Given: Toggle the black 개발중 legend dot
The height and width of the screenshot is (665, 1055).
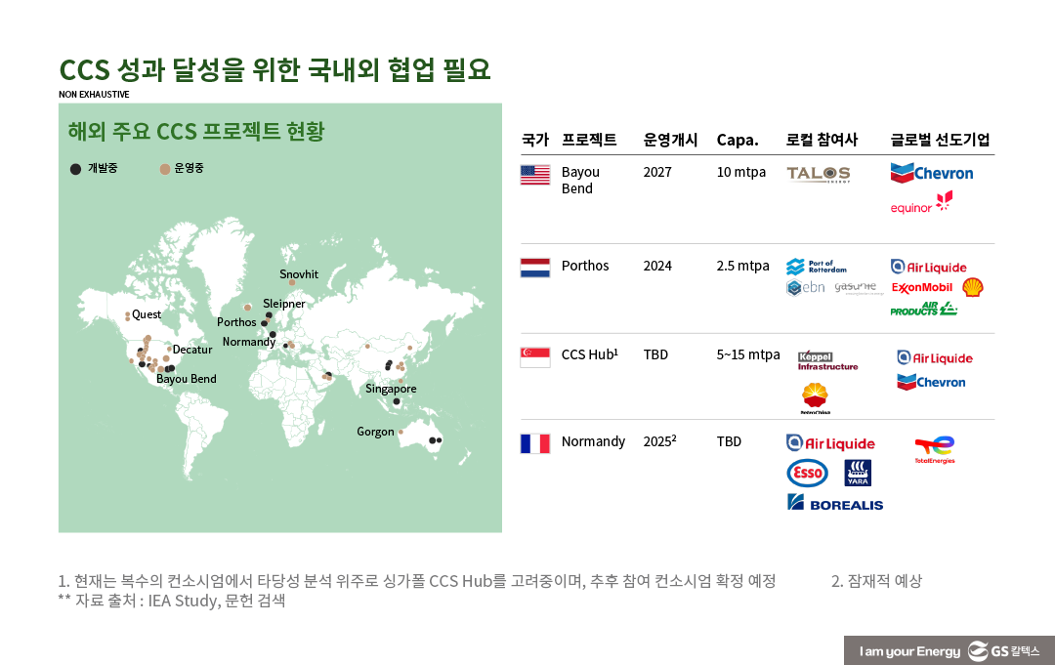Looking at the screenshot, I should (74, 169).
